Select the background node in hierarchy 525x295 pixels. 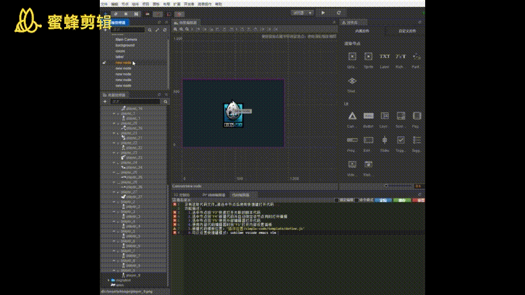(124, 45)
